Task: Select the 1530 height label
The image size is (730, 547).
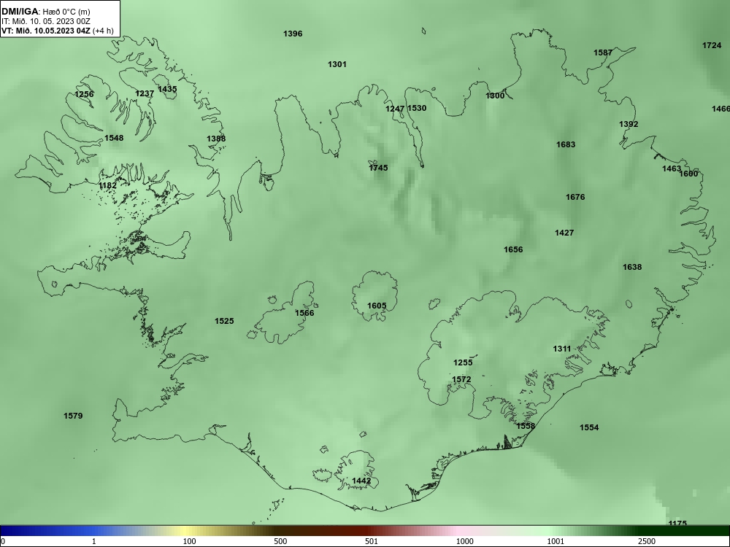Action: [x=417, y=108]
